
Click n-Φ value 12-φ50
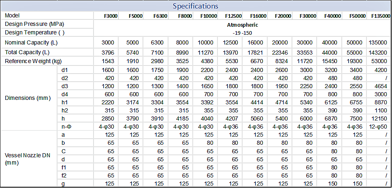click(379, 127)
